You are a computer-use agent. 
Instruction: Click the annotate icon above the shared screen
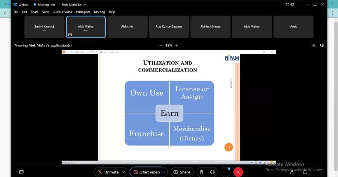314,45
